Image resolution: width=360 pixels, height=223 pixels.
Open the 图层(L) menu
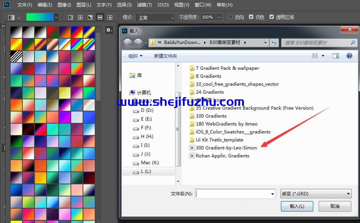click(84, 5)
